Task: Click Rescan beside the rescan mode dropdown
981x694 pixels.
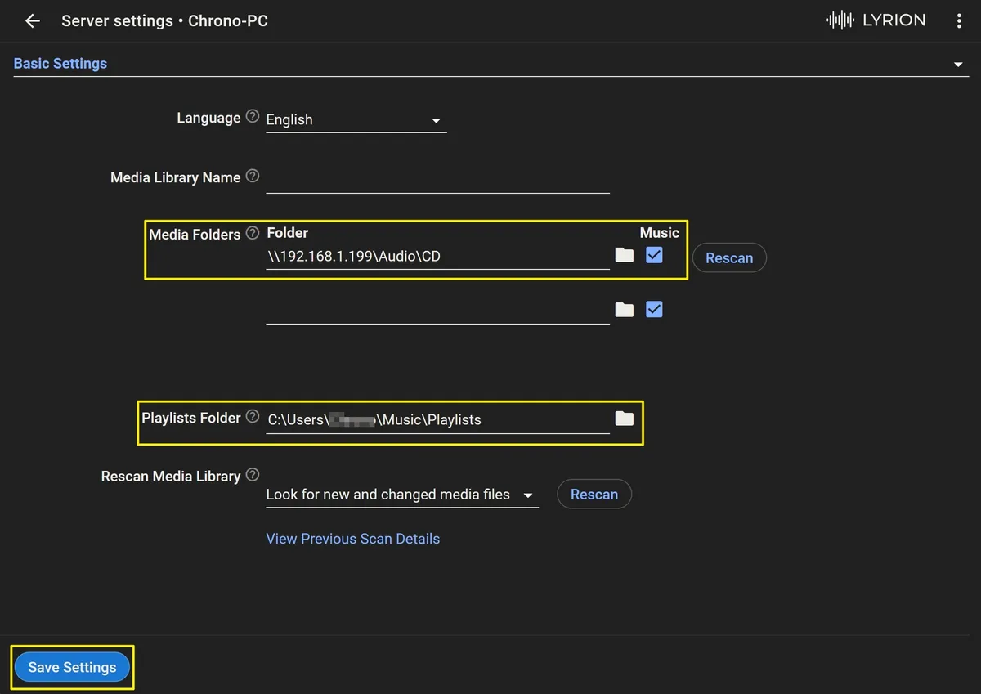Action: (x=594, y=494)
